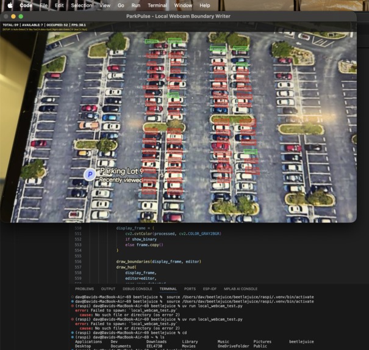Switch to the OUTPUT panel tab
The height and width of the screenshot is (350, 369).
pyautogui.click(x=108, y=289)
